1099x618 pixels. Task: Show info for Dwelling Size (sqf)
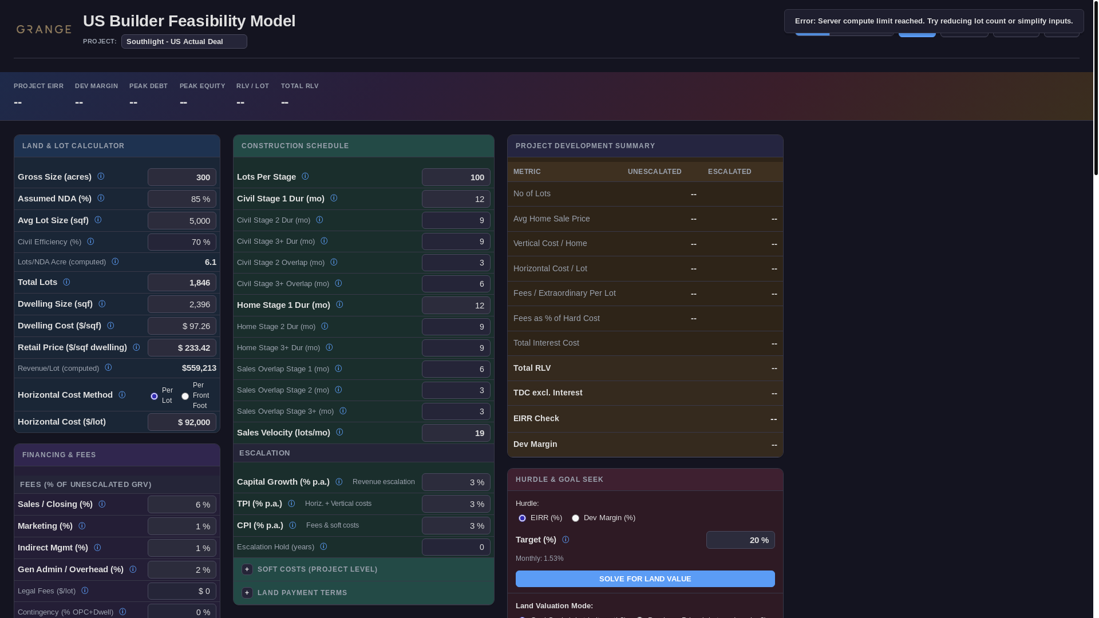pos(102,304)
